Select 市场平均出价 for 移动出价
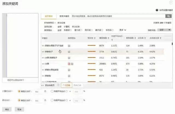Screen dimensions: 175x114 pyautogui.click(x=52, y=100)
